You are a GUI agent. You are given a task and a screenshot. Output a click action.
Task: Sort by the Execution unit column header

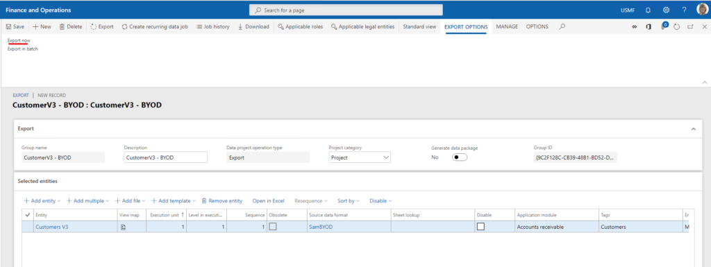click(166, 215)
